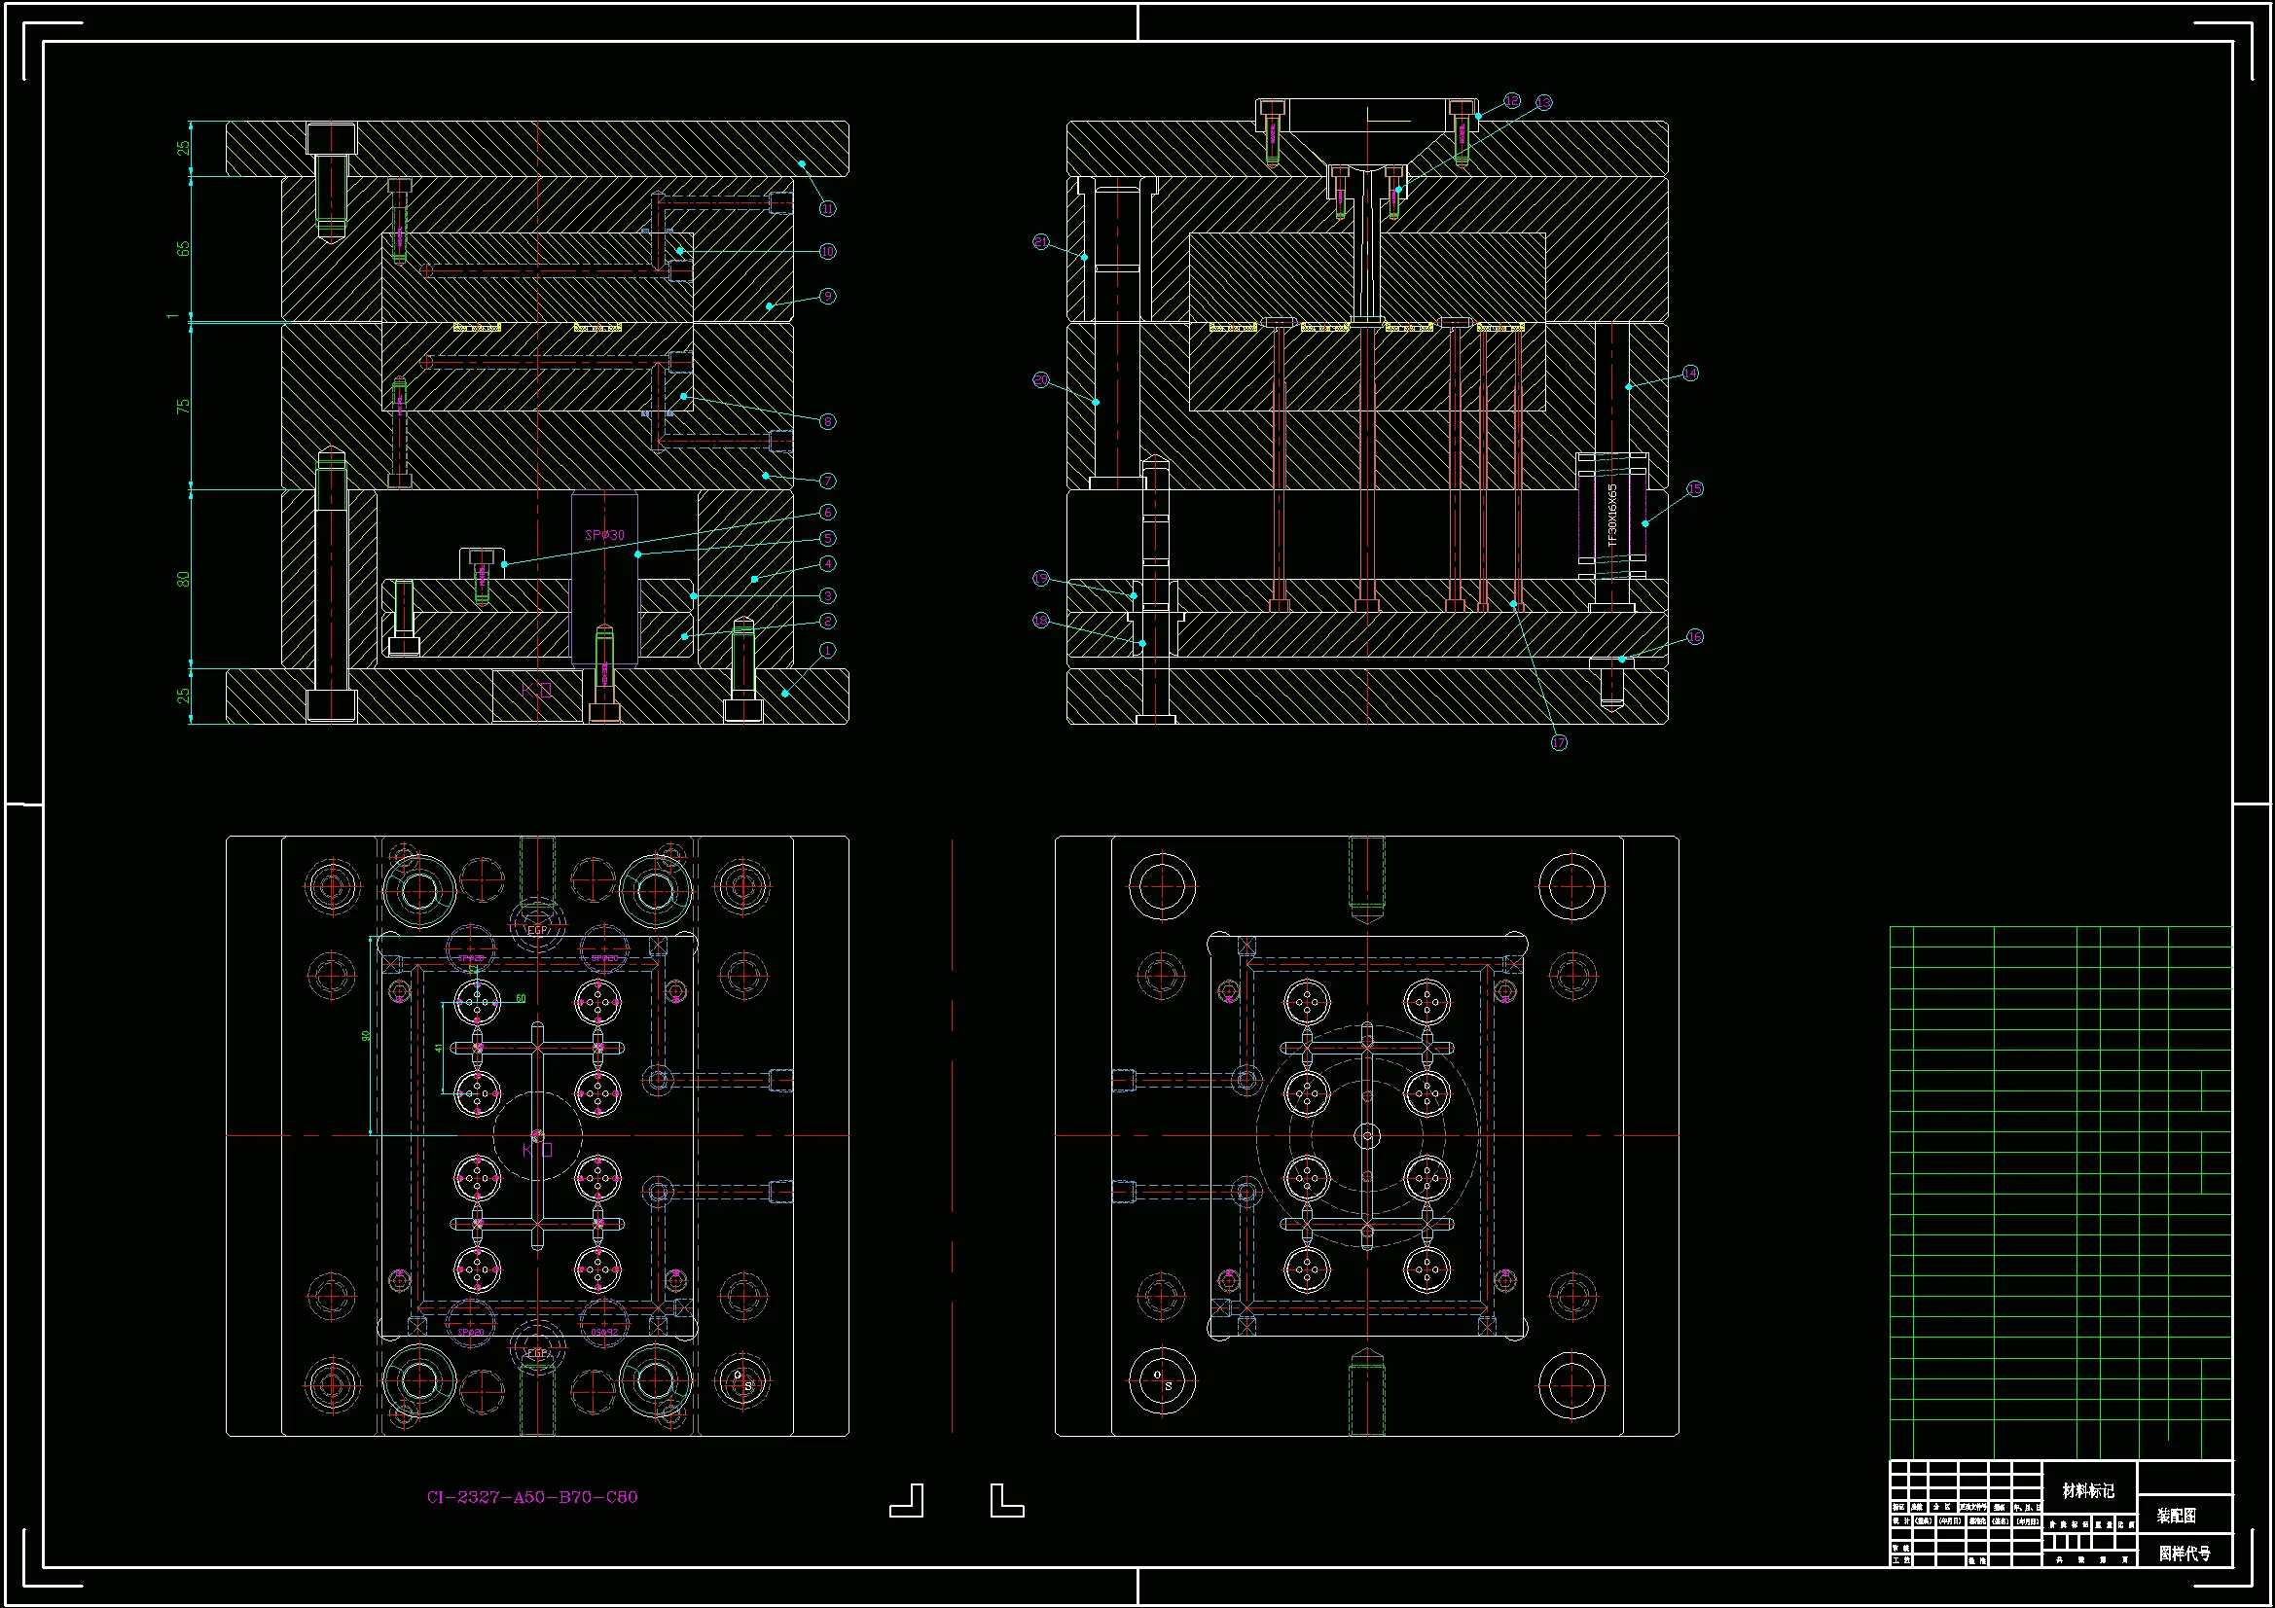Image resolution: width=2275 pixels, height=1608 pixels.
Task: Click the balloon labeled 9
Action: (x=827, y=297)
